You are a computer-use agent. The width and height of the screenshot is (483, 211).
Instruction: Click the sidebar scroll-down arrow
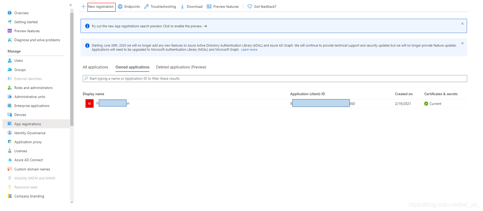72,203
